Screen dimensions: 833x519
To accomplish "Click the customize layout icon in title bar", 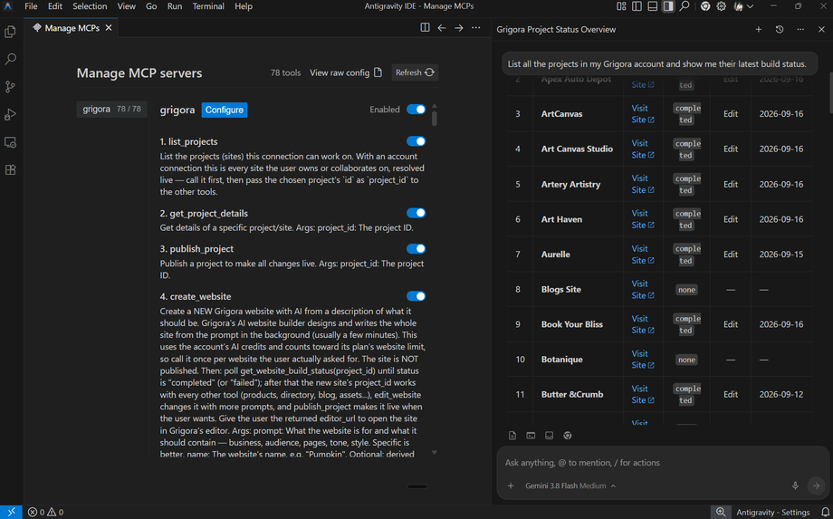I will [621, 6].
